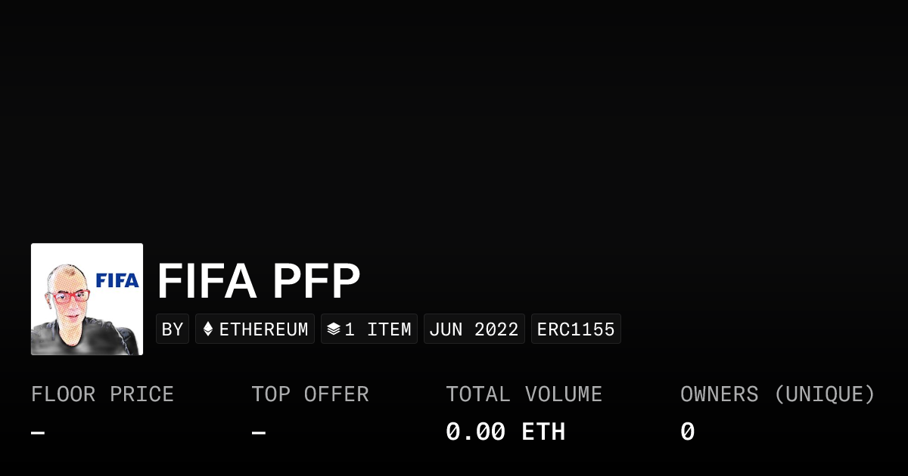Click the TOTAL VOLUME label
The width and height of the screenshot is (908, 476).
click(524, 394)
